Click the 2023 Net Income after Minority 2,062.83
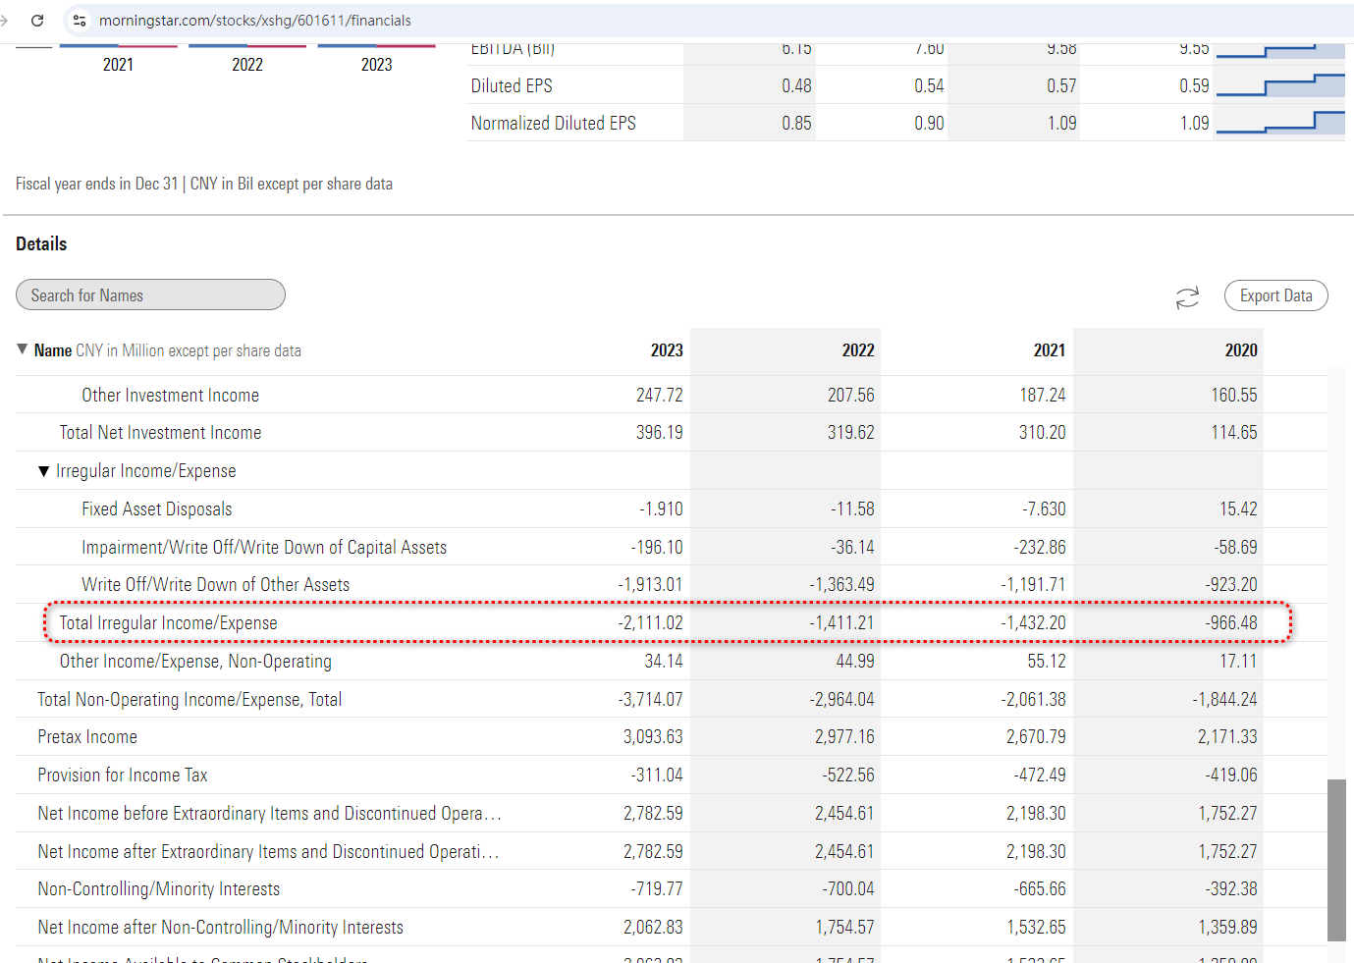Viewport: 1354px width, 963px height. pyautogui.click(x=653, y=928)
